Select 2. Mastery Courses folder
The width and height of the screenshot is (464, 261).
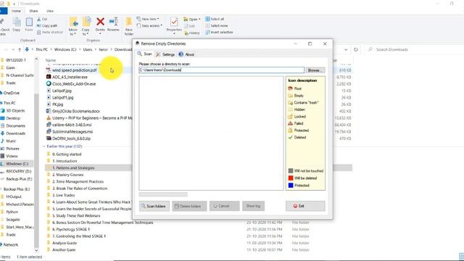tap(67, 175)
